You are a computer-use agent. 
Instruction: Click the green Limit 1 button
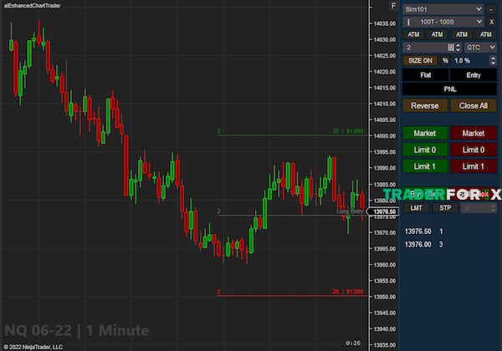pyautogui.click(x=425, y=166)
